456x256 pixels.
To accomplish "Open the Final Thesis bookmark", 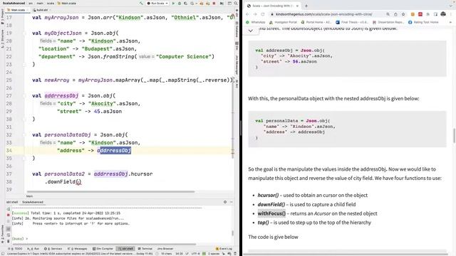I will [x=352, y=22].
